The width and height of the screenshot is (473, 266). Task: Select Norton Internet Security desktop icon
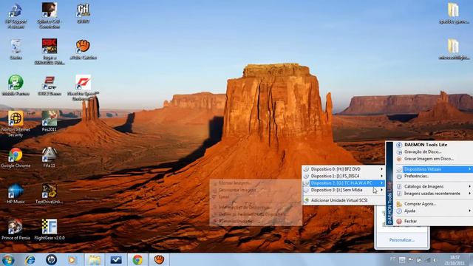[x=16, y=123]
